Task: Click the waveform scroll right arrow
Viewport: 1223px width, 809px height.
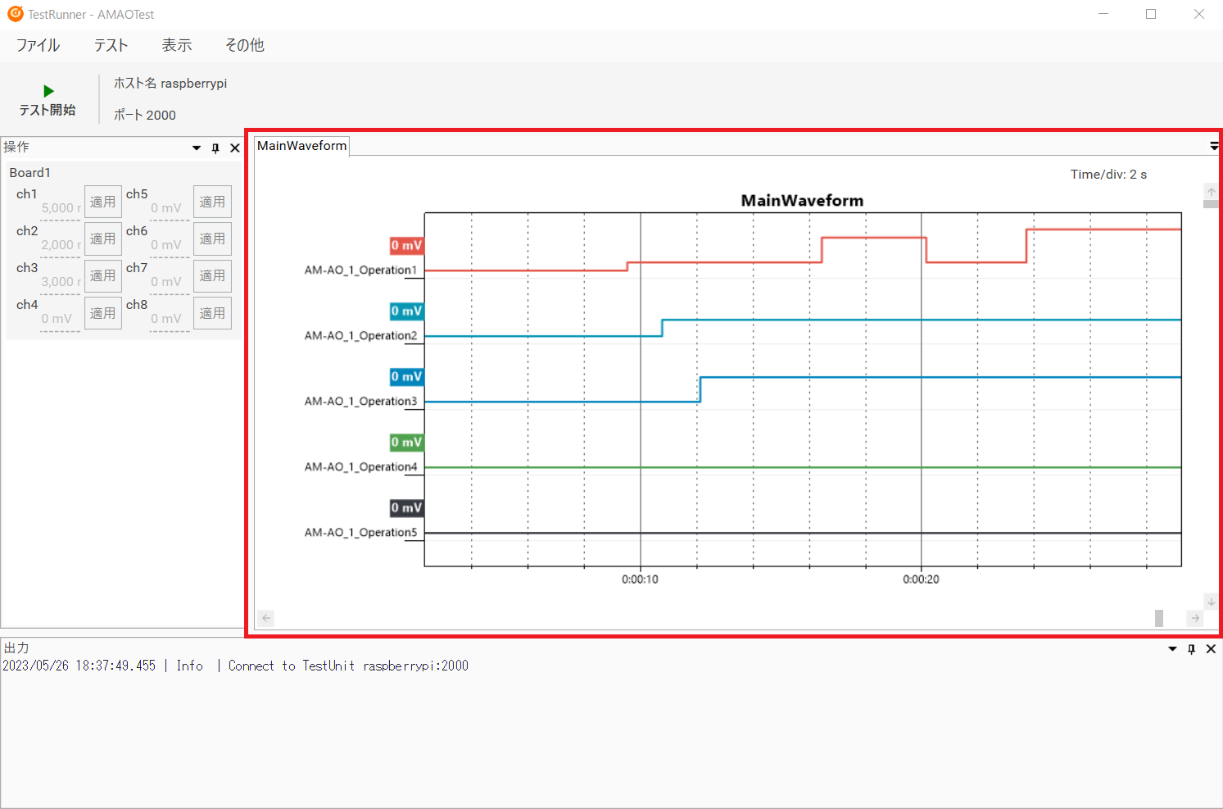Action: (x=1195, y=618)
